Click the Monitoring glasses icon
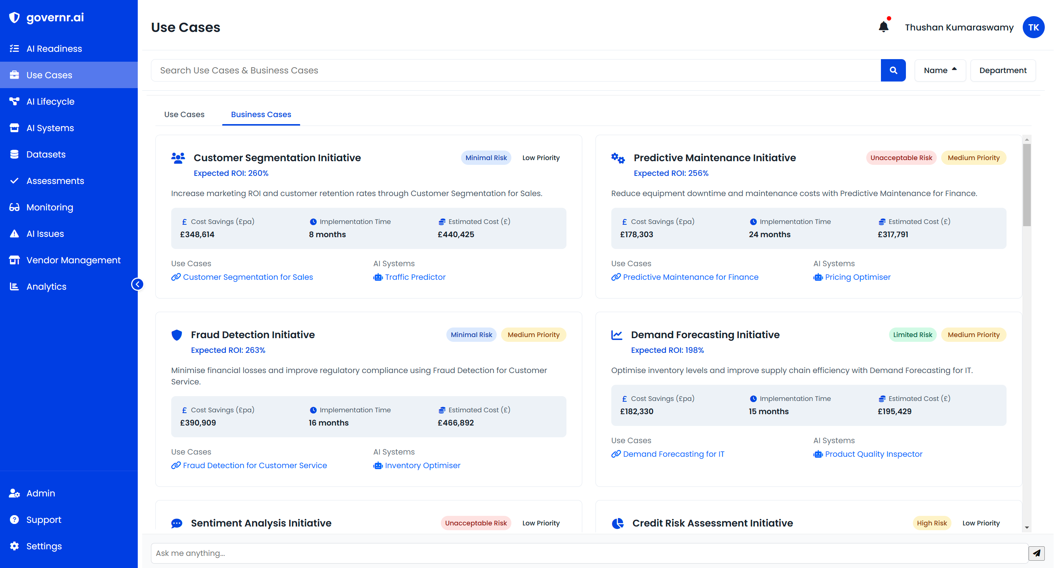This screenshot has width=1058, height=568. 14,207
